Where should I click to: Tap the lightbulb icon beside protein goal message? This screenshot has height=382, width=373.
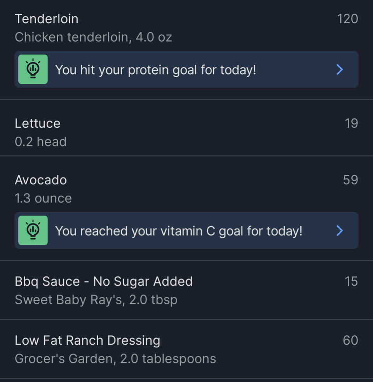(33, 69)
